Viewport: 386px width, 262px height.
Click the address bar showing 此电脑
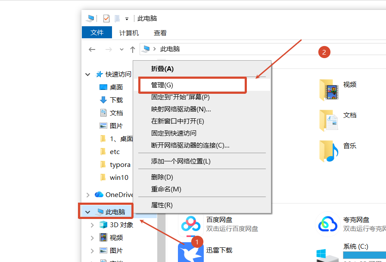[x=263, y=49]
